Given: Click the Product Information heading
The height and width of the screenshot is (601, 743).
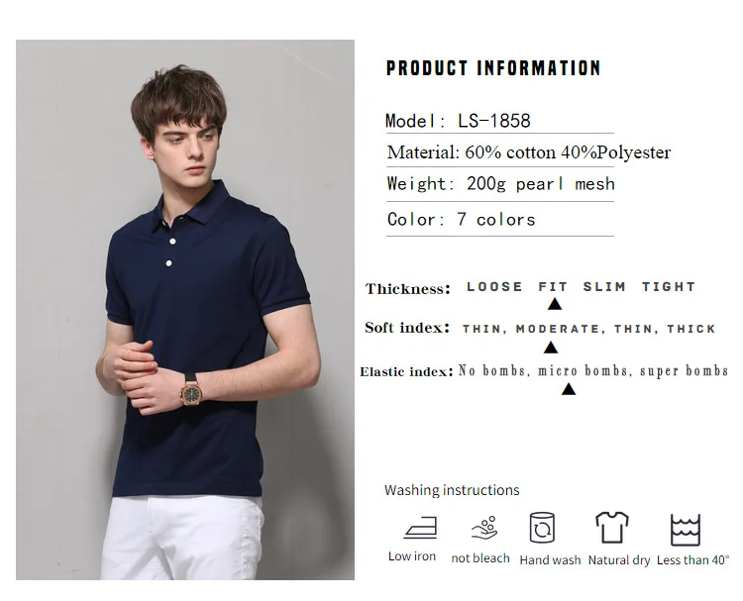Looking at the screenshot, I should [493, 68].
